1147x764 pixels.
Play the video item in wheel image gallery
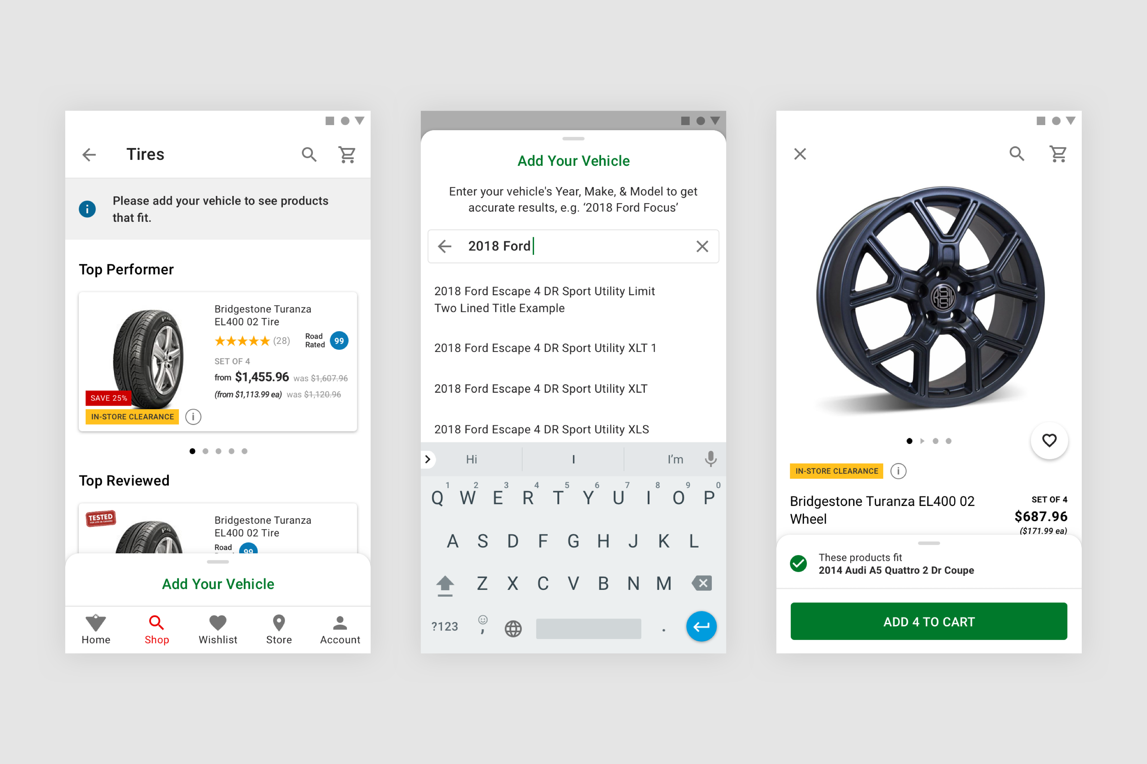(922, 441)
